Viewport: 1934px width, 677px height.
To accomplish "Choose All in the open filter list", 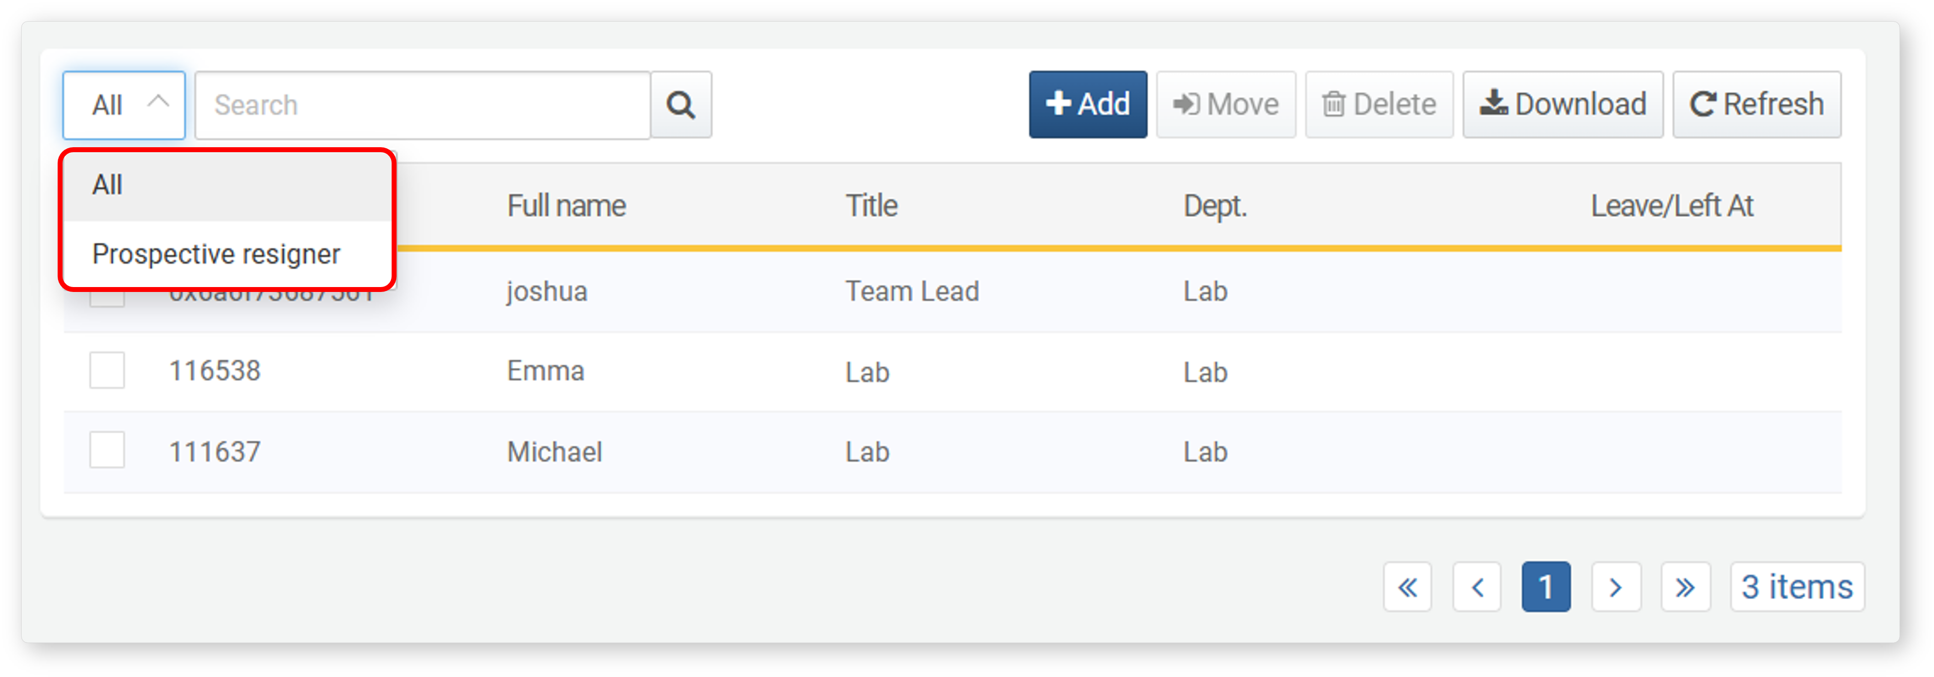I will (227, 186).
